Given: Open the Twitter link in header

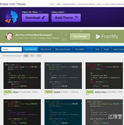Looking at the screenshot, I should (59, 4).
